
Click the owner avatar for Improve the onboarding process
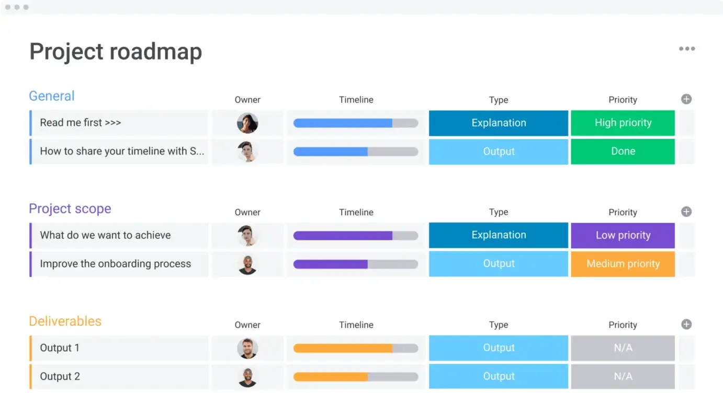click(x=247, y=264)
